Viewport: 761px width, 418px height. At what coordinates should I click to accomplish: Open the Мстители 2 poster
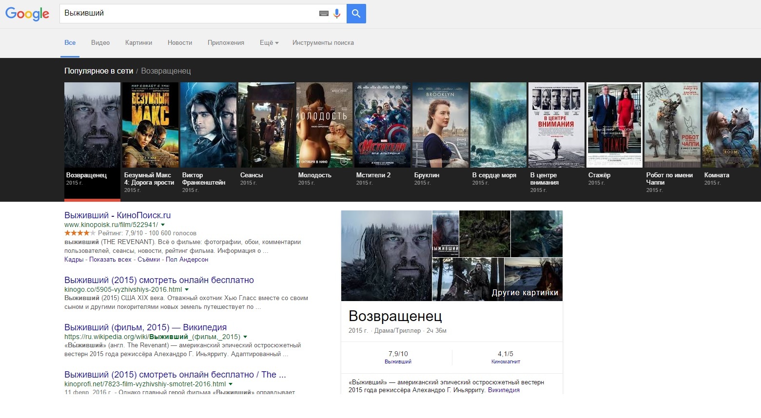pos(382,125)
